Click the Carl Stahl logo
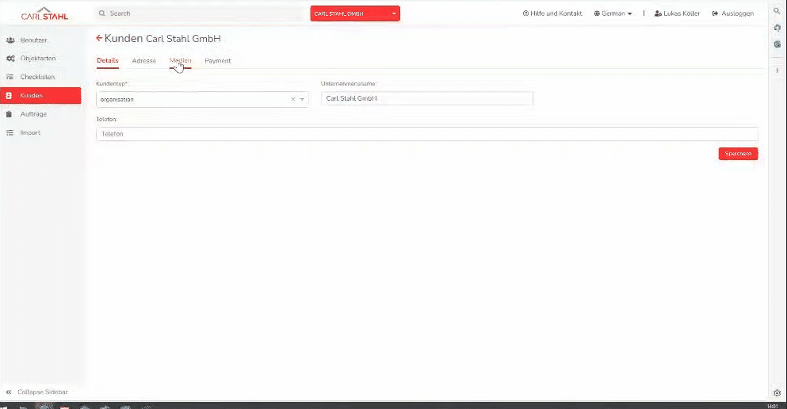787x409 pixels. 44,13
